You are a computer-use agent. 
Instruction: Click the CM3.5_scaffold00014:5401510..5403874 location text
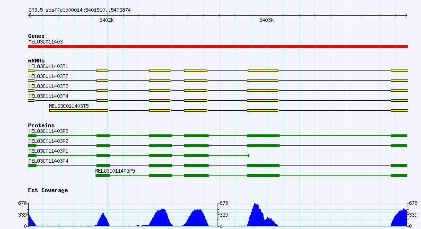[79, 10]
